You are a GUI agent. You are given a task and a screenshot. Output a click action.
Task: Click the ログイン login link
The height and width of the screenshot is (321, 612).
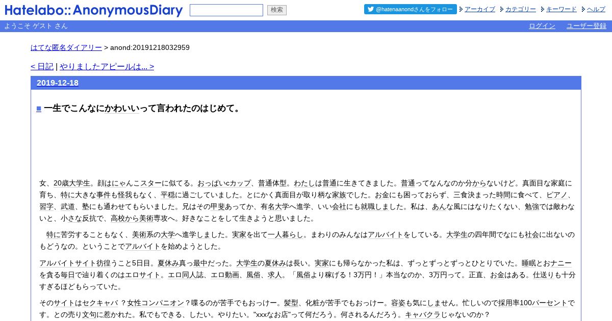(542, 26)
